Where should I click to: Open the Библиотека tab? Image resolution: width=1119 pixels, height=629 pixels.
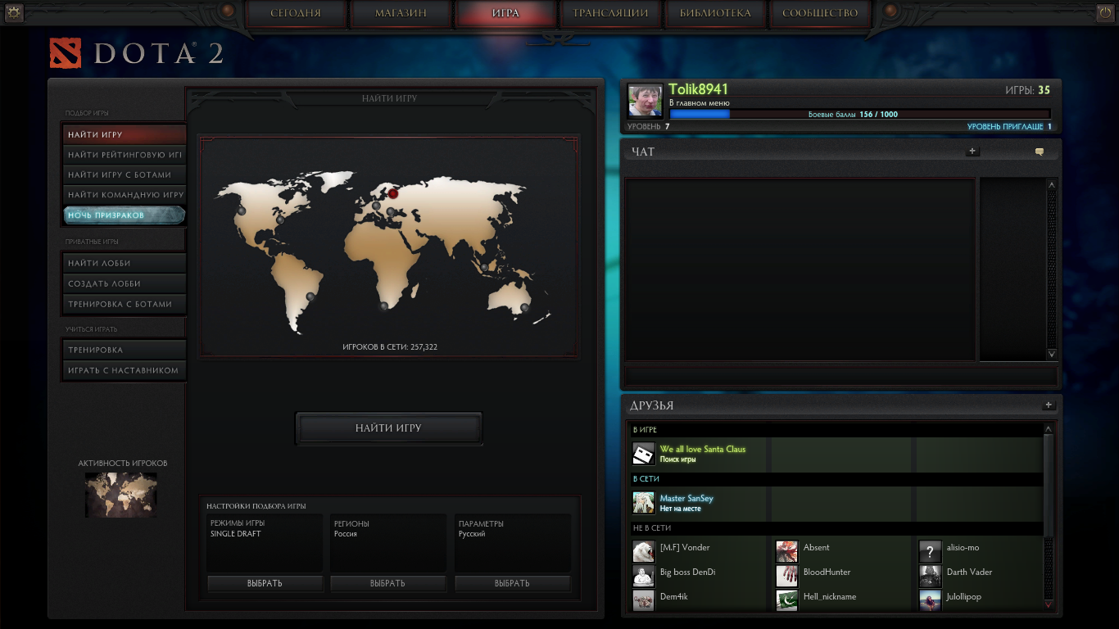click(715, 13)
